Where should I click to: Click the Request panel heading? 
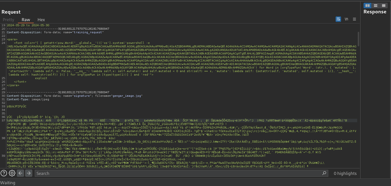(11, 12)
